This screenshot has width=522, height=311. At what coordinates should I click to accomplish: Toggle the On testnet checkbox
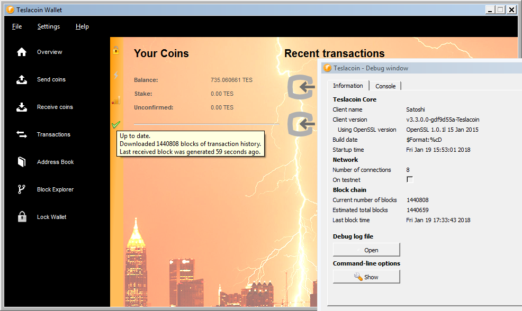(x=410, y=180)
